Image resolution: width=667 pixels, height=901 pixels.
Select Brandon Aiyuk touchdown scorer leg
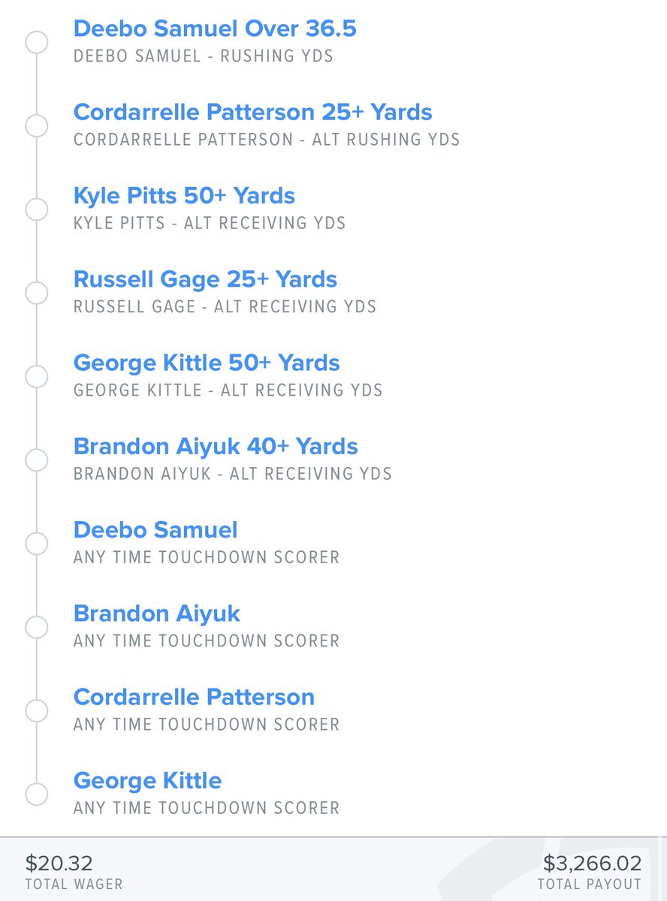pos(157,613)
